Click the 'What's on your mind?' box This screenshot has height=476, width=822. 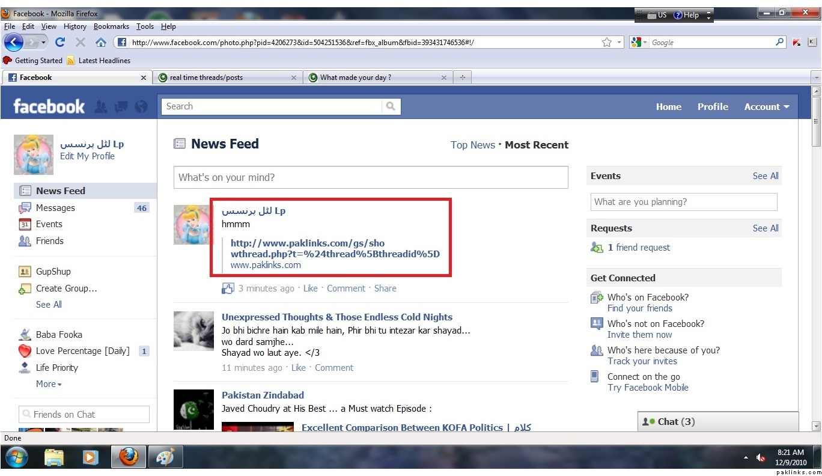[370, 177]
